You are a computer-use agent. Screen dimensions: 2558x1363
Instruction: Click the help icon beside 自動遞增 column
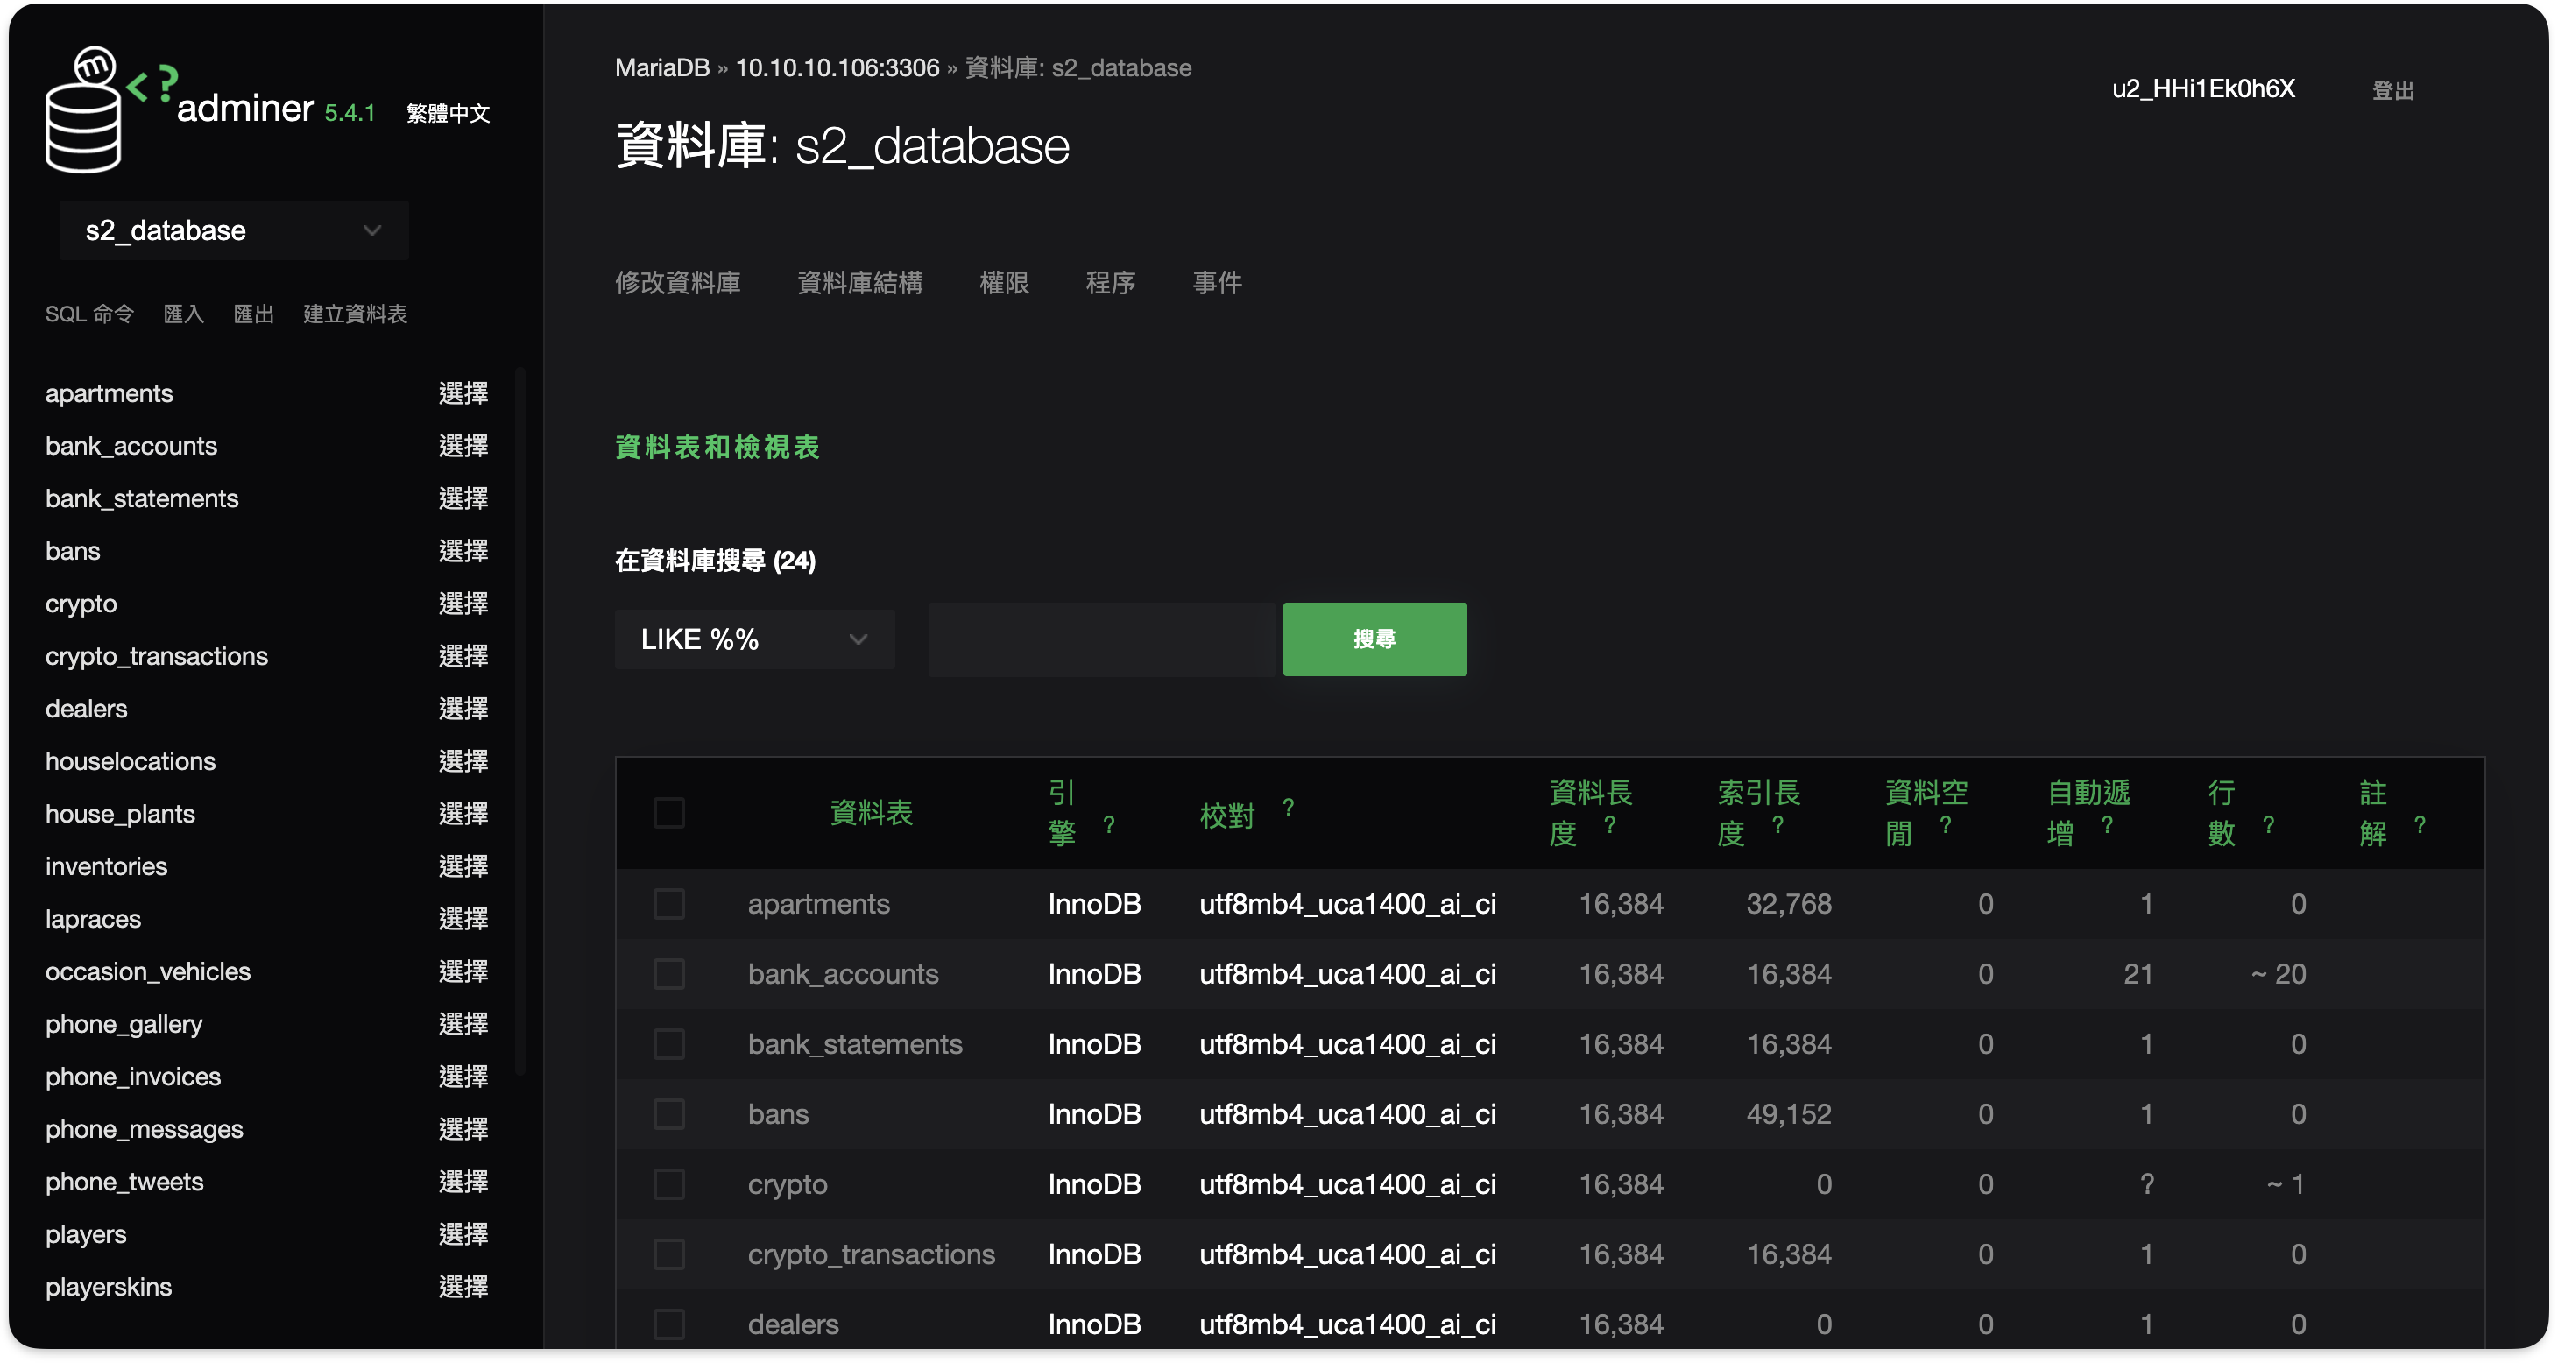coord(2107,825)
